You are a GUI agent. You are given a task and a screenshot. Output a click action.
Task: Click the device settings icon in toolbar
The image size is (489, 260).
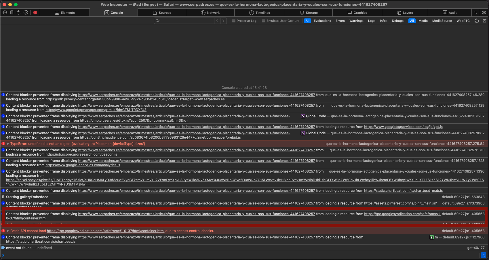(x=12, y=12)
